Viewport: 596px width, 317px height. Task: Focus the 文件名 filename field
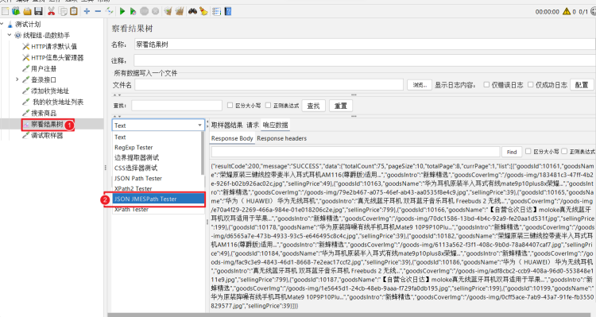(269, 85)
